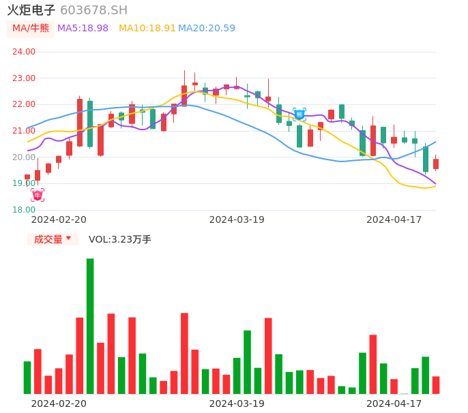Click the red bull signal icon
The width and height of the screenshot is (468, 413).
[x=38, y=195]
